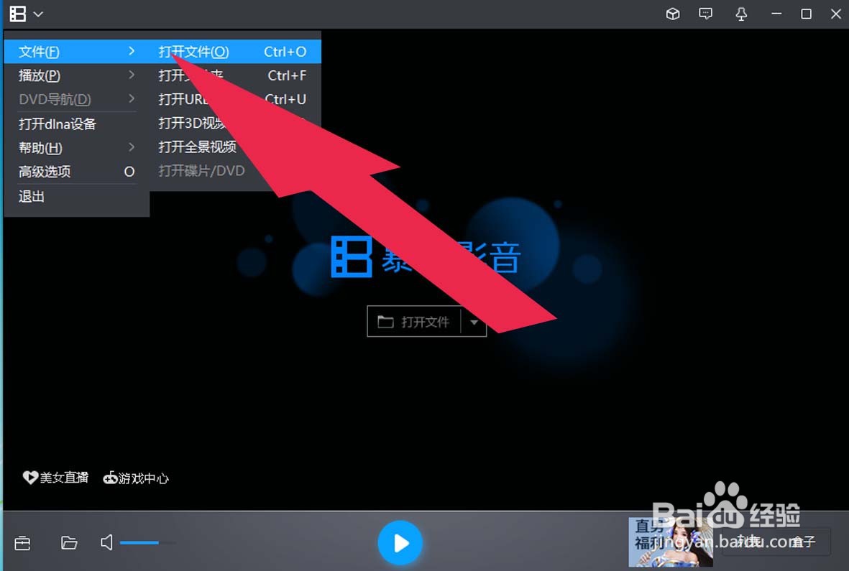Open the toolbox icon in bottom bar

click(22, 542)
